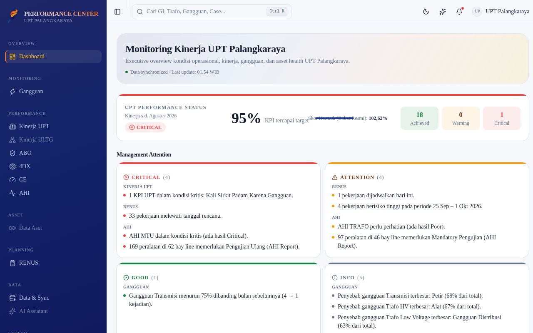Click the 18 Achieved status card

click(419, 118)
